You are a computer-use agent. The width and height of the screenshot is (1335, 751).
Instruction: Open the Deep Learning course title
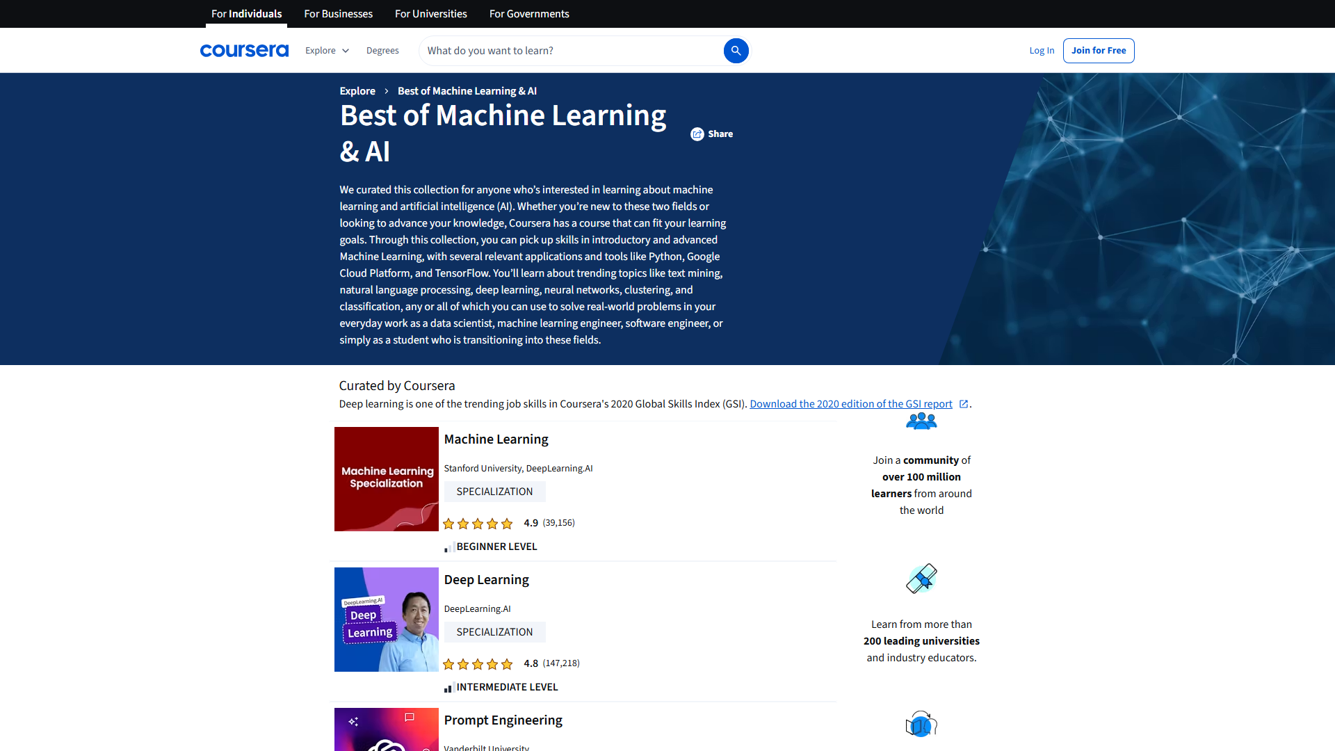coord(486,580)
